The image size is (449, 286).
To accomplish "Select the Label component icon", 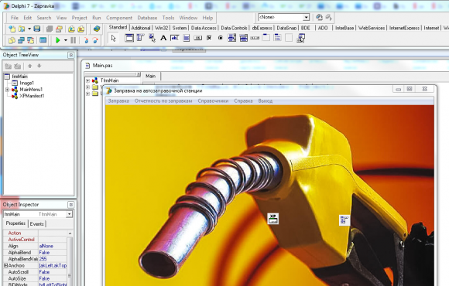I will [x=163, y=38].
